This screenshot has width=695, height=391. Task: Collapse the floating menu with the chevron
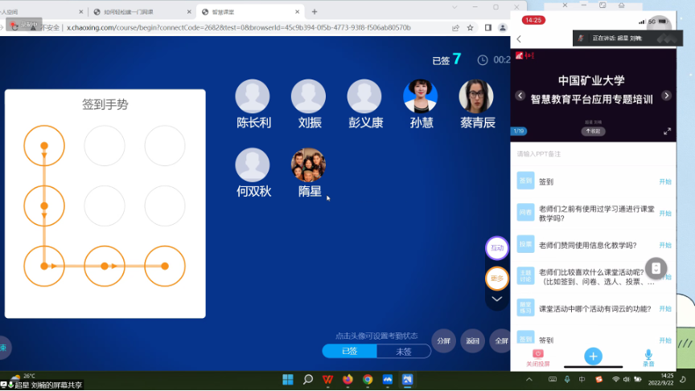[x=497, y=299]
